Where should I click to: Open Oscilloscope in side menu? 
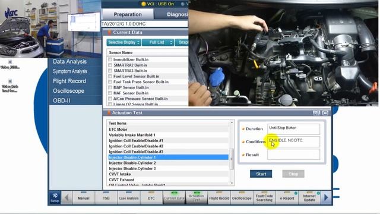[69, 91]
